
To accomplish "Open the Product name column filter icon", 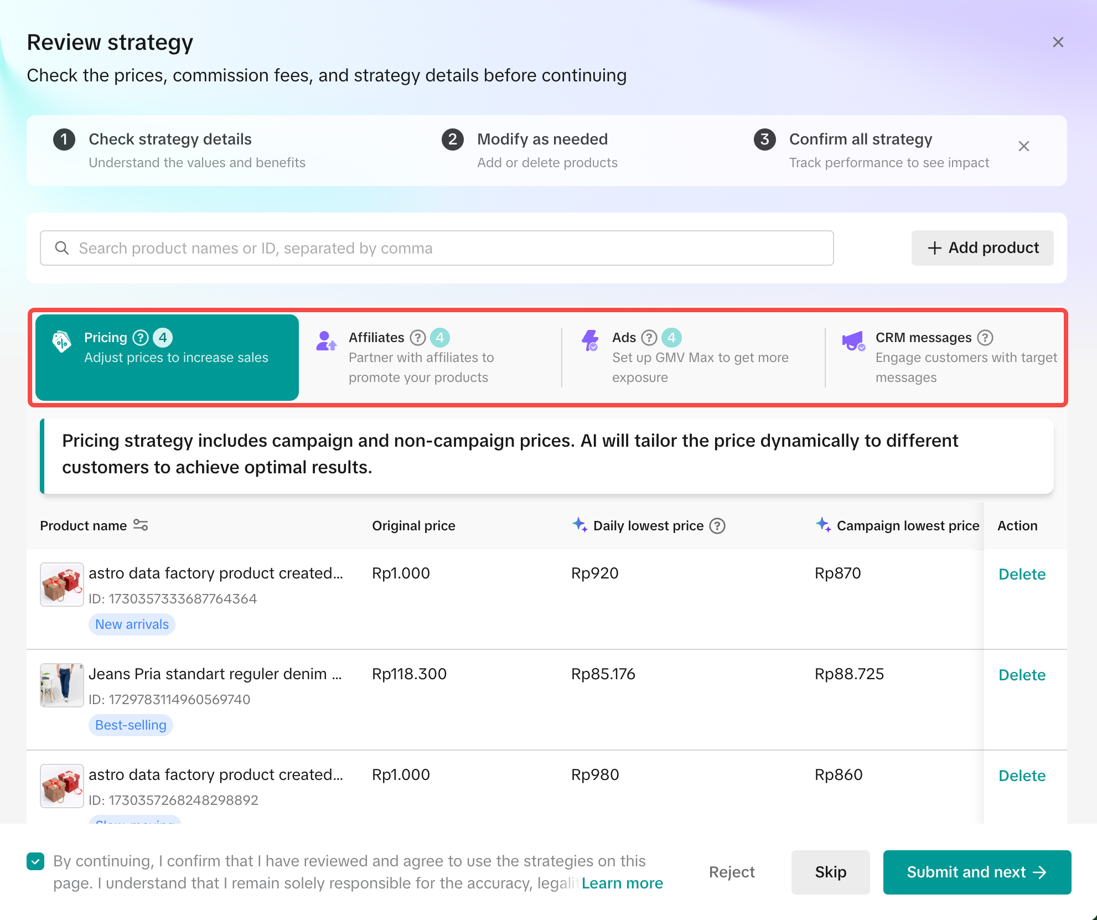I will coord(141,525).
